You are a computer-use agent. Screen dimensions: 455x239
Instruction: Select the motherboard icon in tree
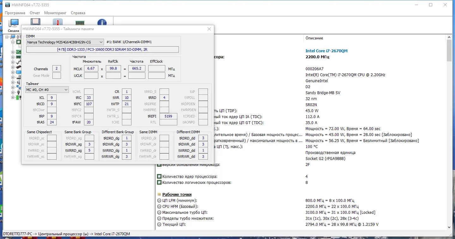pos(19,52)
